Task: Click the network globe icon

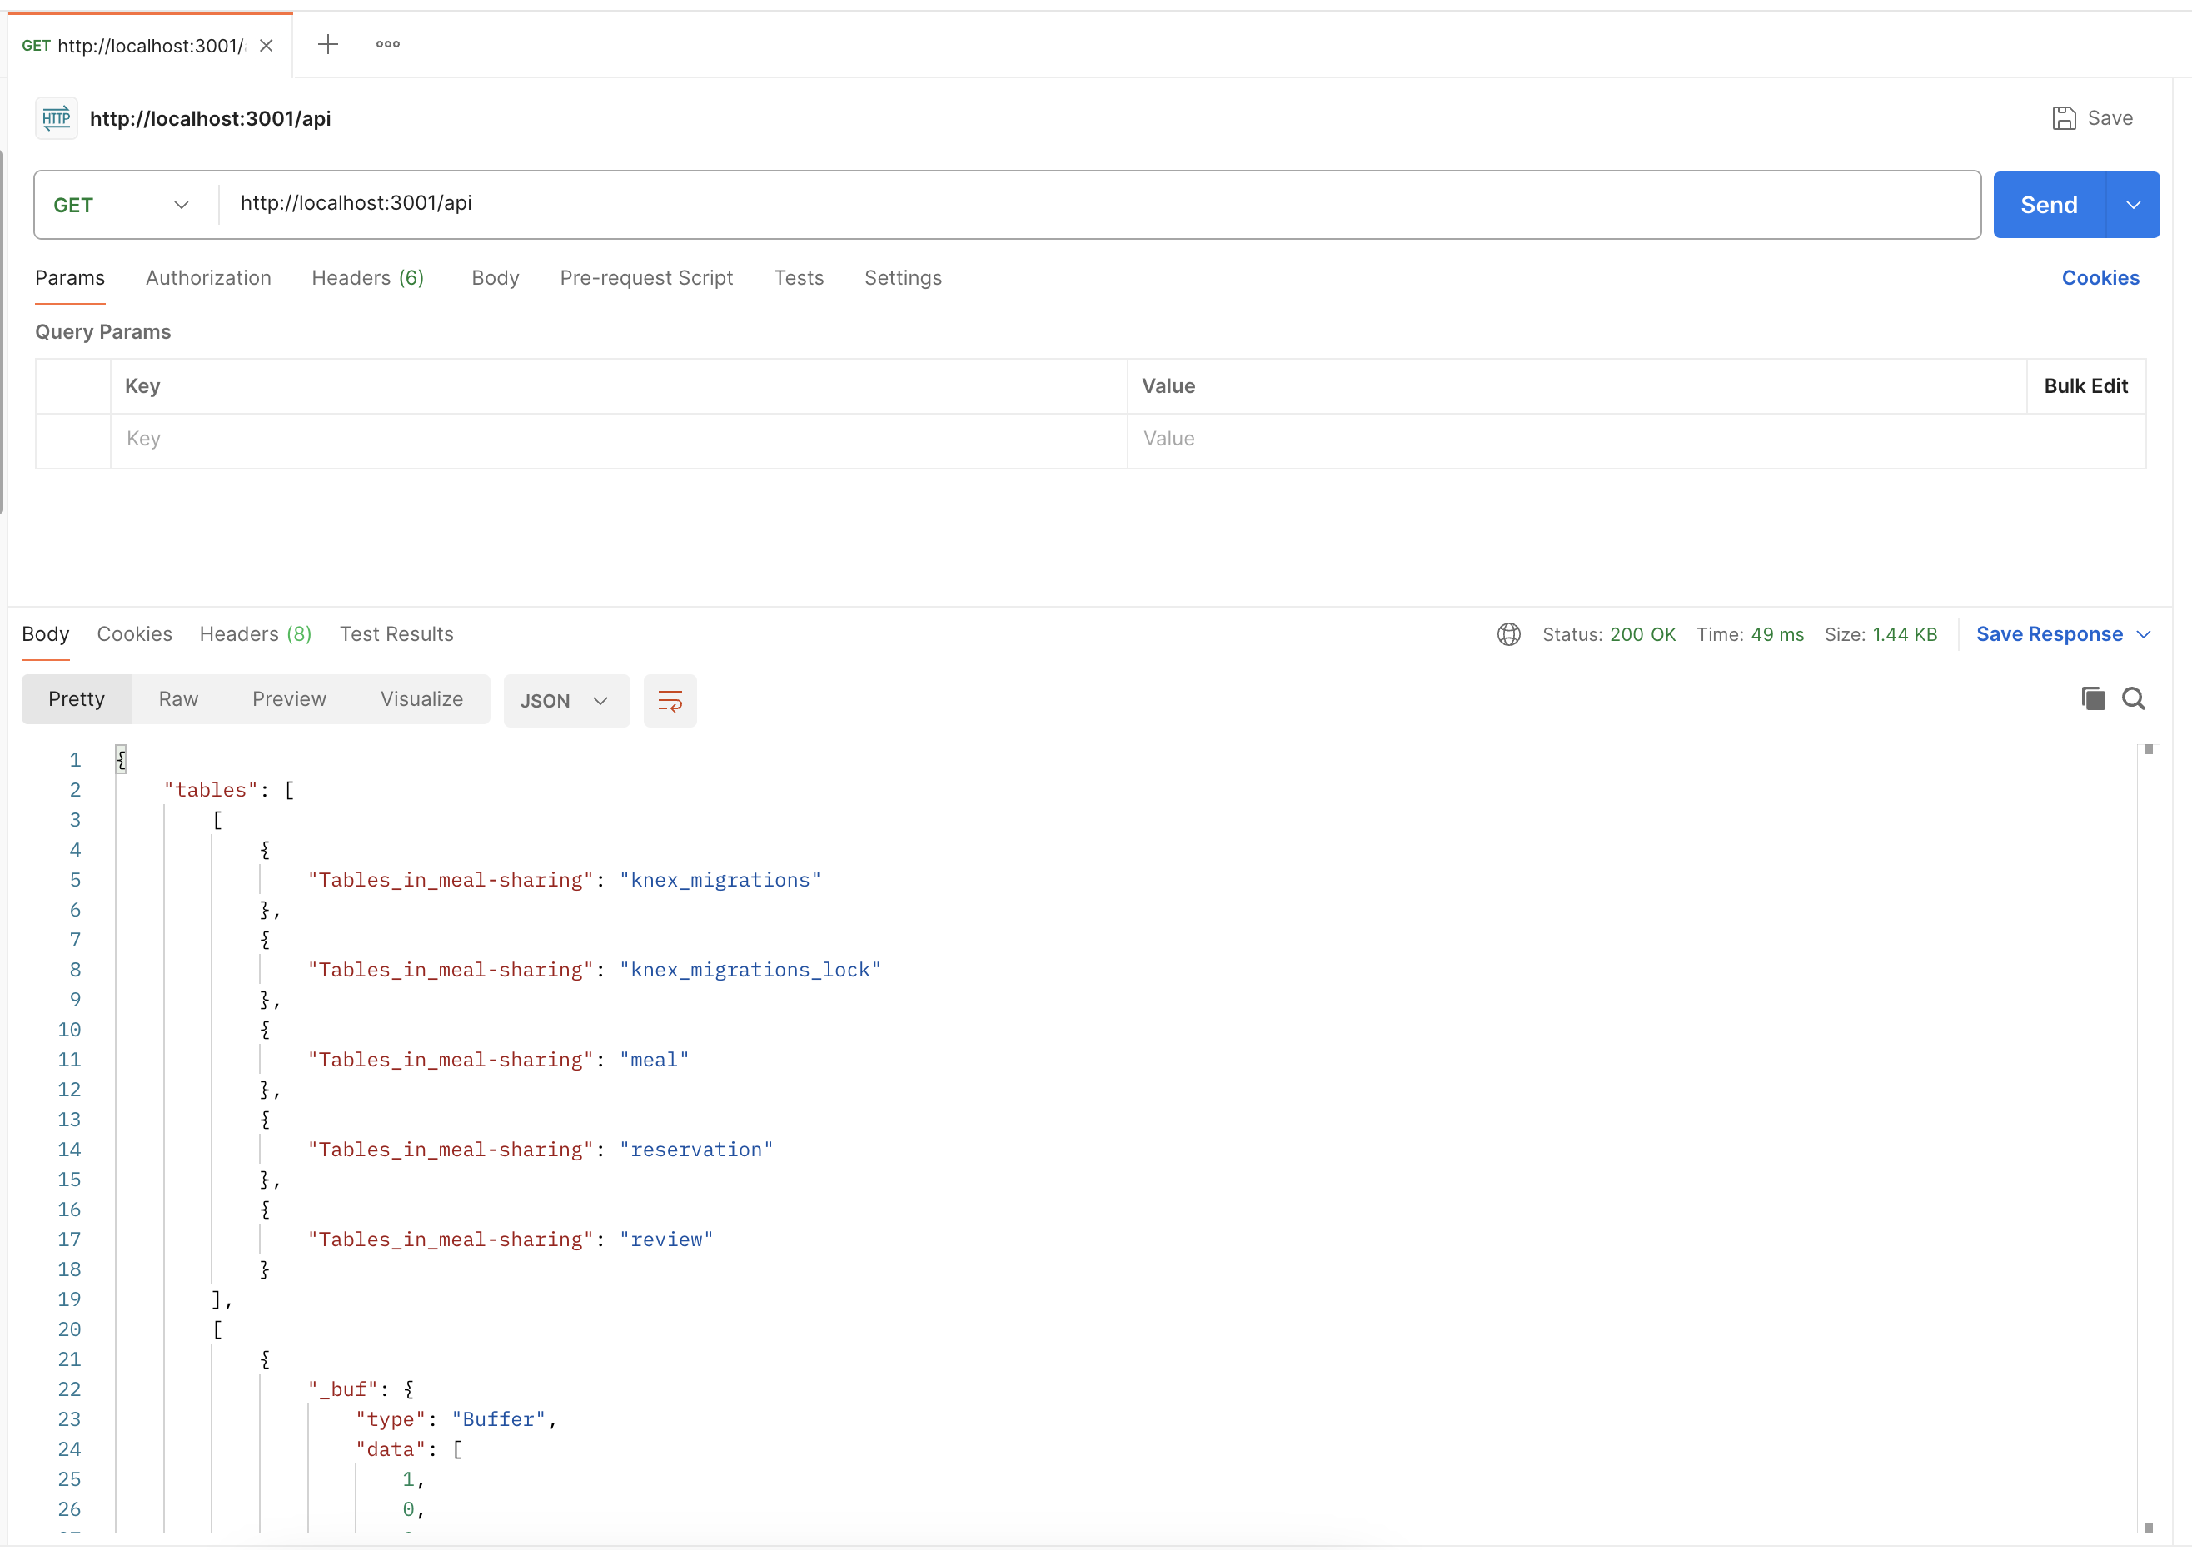Action: 1508,634
